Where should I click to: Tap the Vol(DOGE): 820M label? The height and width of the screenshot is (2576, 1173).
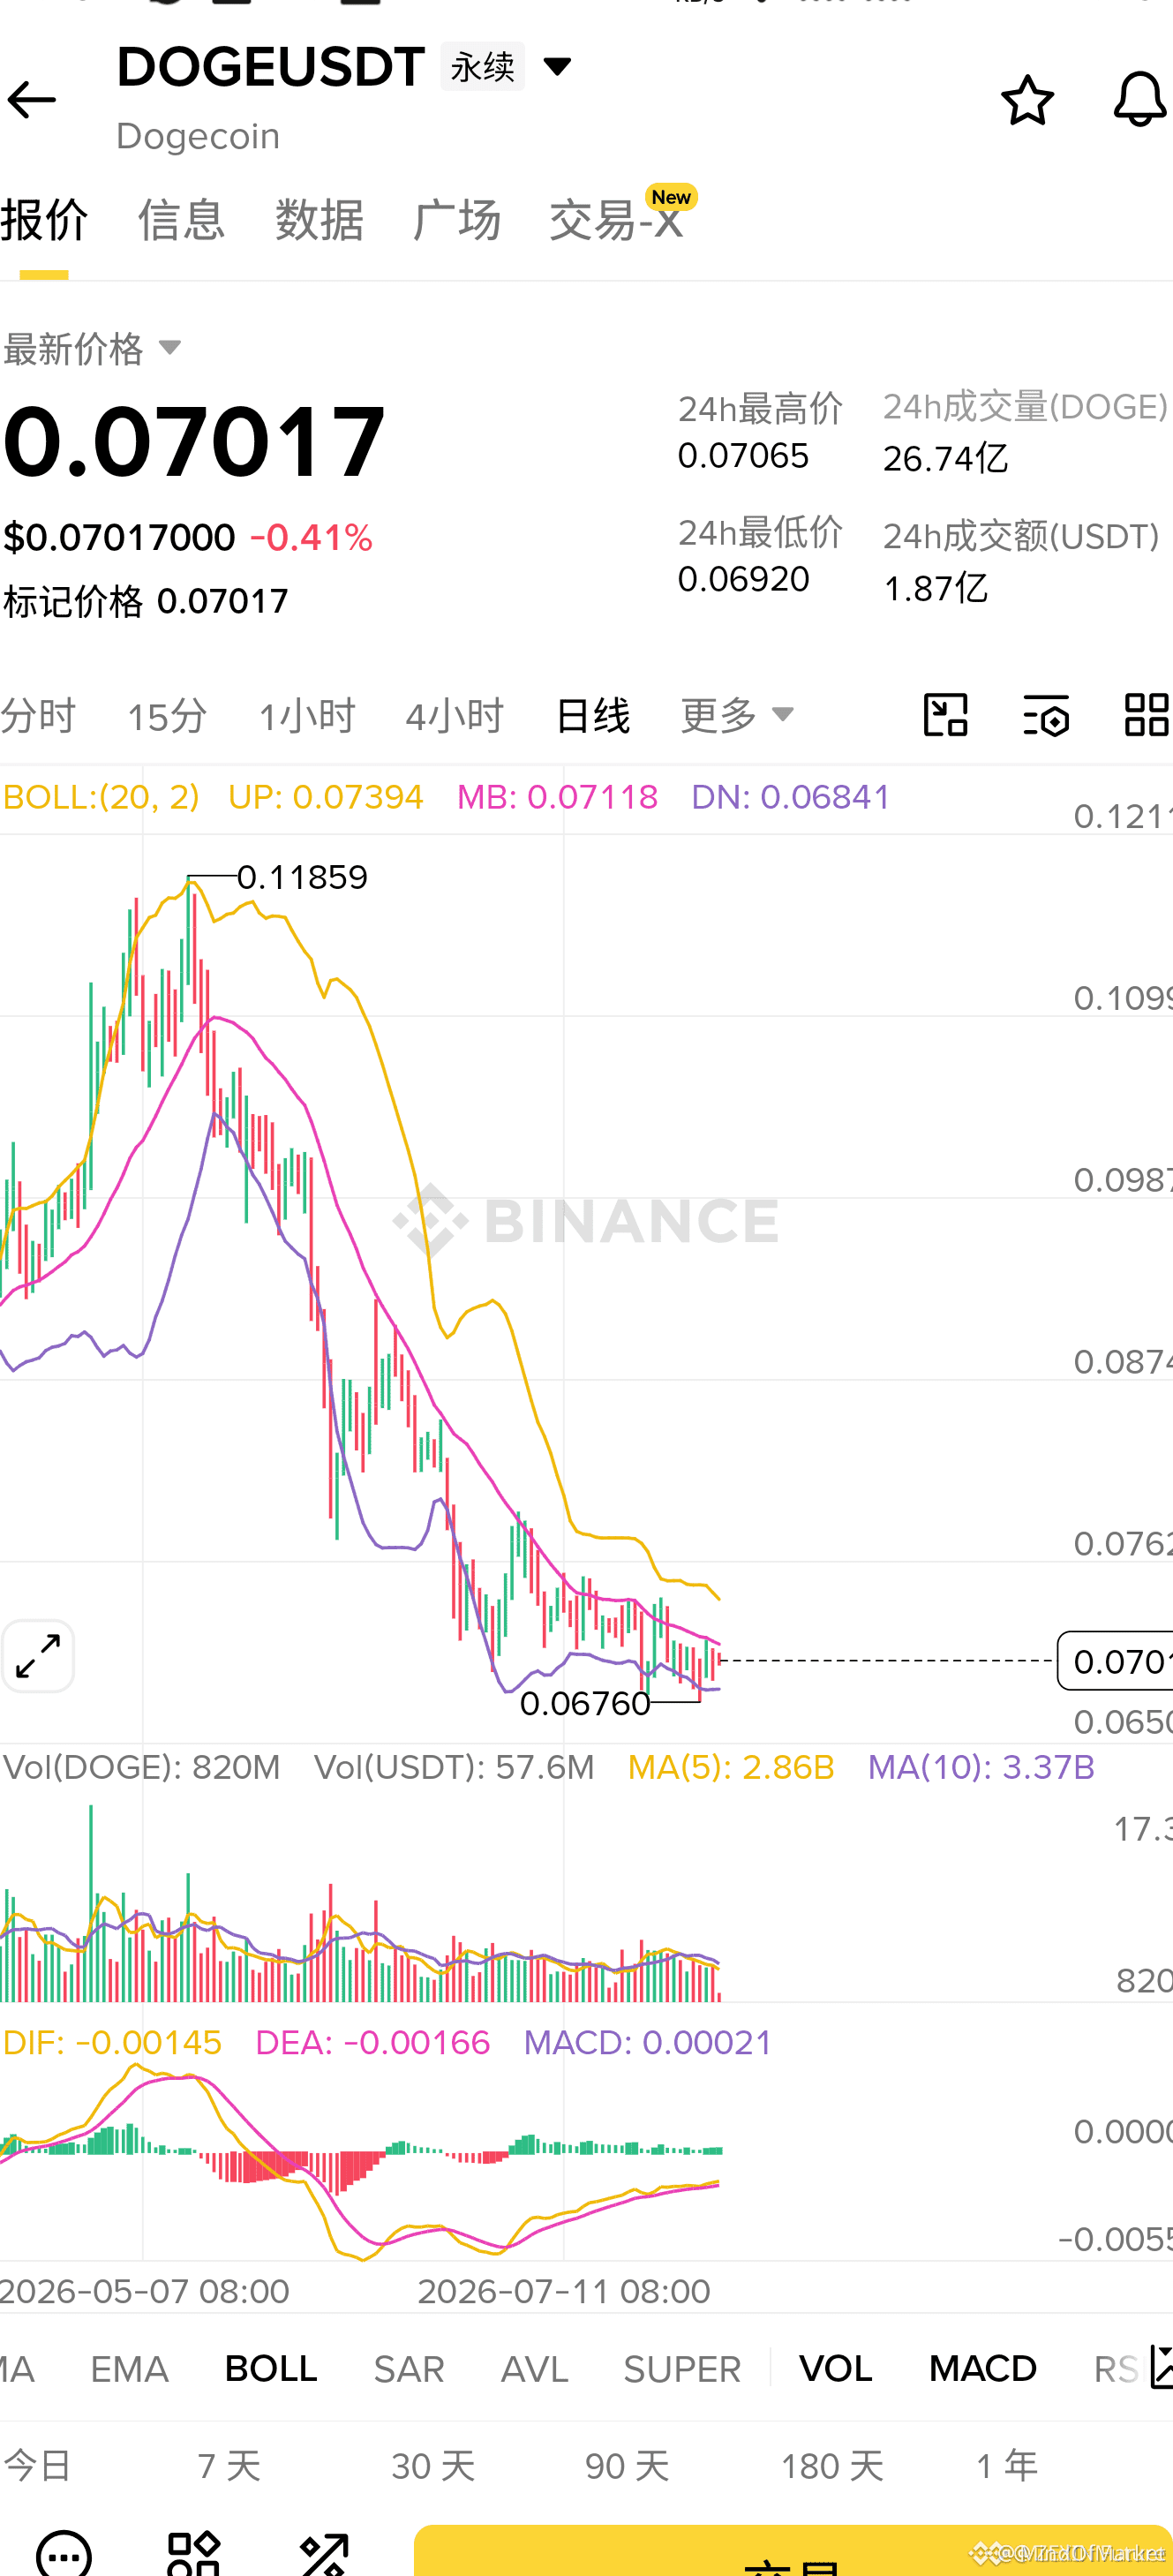(141, 1767)
